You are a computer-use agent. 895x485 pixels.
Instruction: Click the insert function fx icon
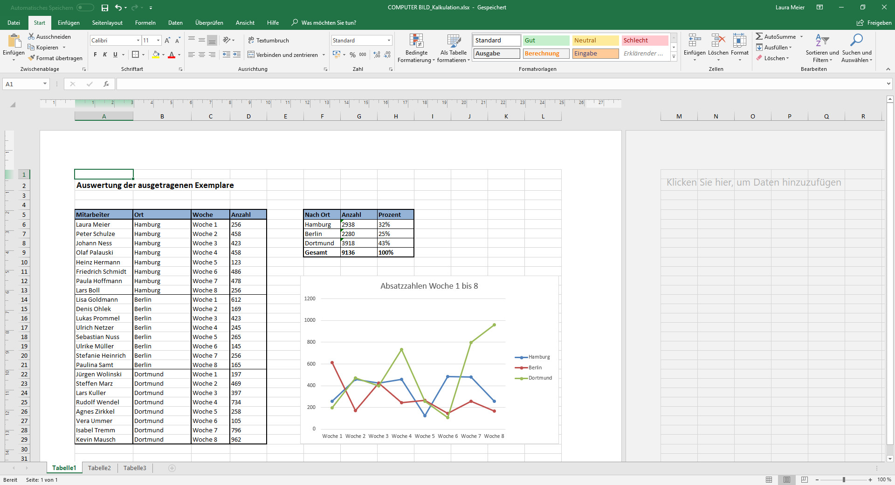pyautogui.click(x=106, y=84)
